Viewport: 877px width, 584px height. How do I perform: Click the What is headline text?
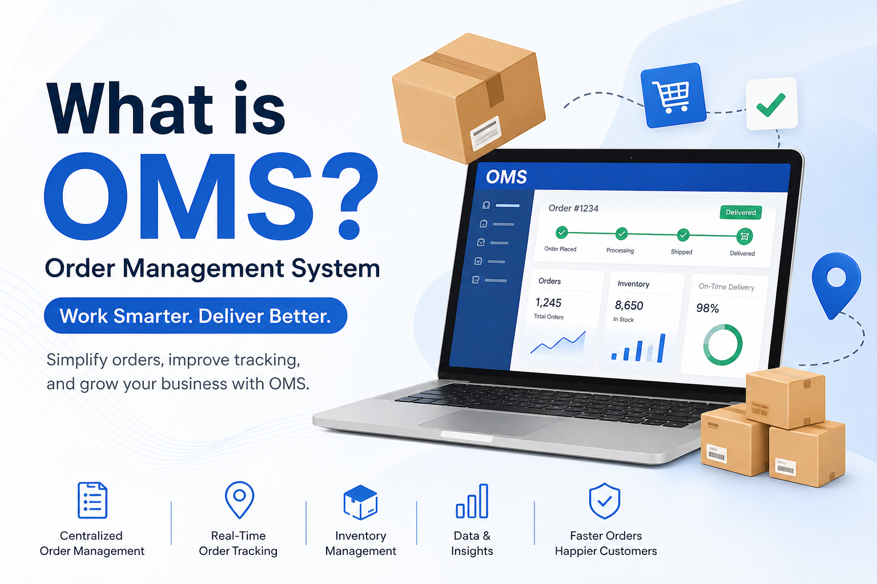[166, 108]
